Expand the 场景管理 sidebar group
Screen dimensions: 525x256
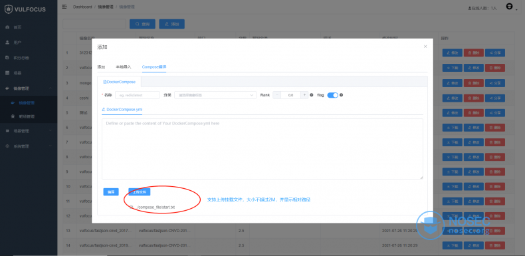point(29,131)
